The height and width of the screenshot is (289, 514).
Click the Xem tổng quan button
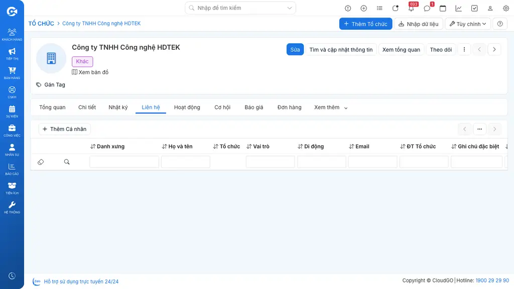click(401, 50)
